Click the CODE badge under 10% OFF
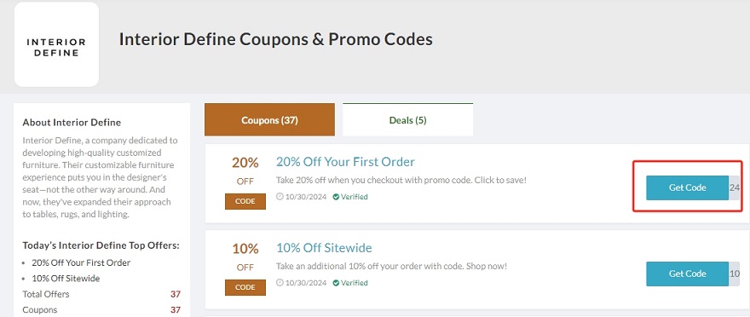 tap(245, 287)
